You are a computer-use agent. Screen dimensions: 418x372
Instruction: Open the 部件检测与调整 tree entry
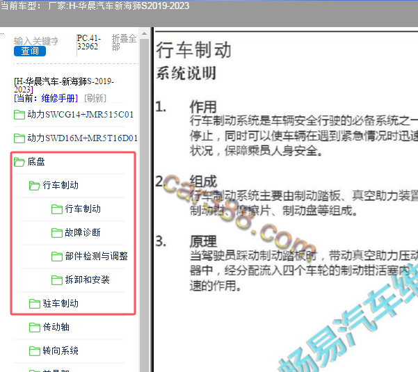[96, 257]
